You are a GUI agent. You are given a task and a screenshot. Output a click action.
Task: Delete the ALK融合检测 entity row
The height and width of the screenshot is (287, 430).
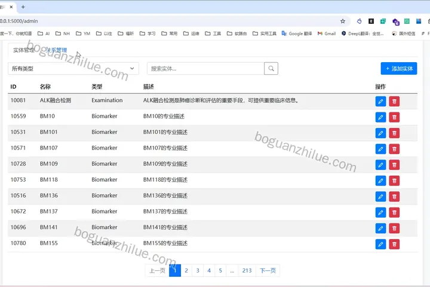(x=394, y=101)
